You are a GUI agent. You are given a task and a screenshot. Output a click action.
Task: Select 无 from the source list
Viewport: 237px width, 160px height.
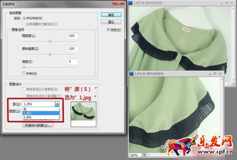click(x=41, y=109)
